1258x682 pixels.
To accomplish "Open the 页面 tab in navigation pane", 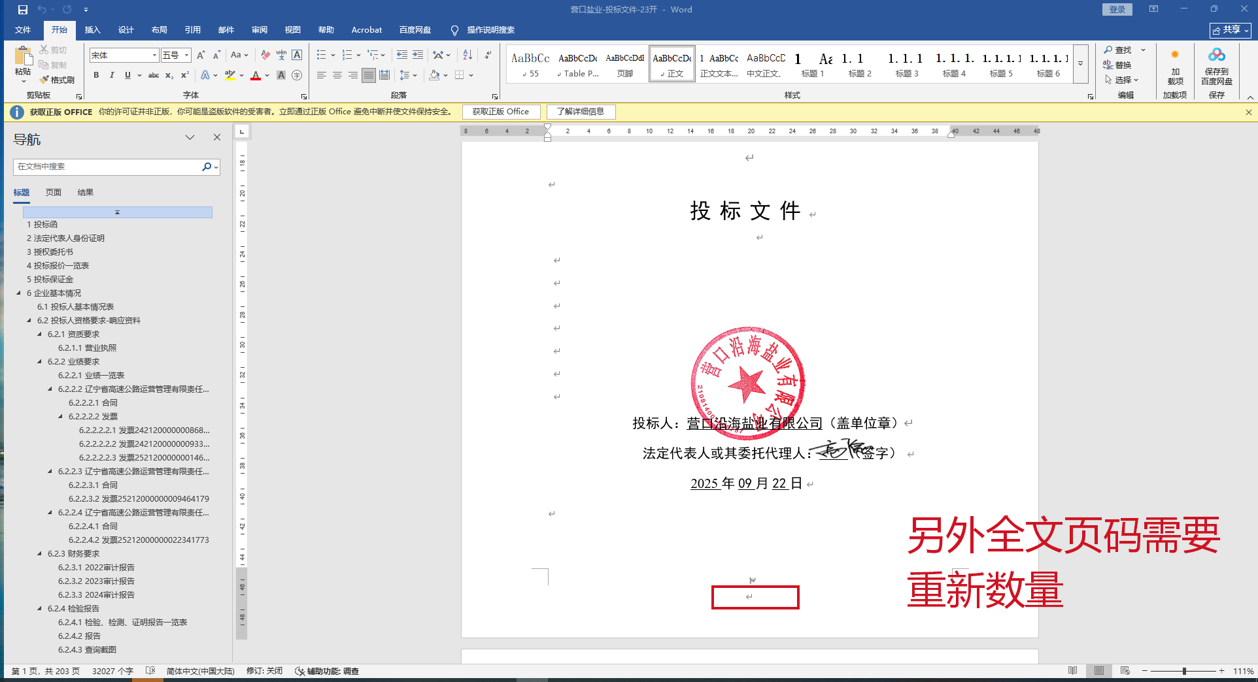I will coord(54,193).
